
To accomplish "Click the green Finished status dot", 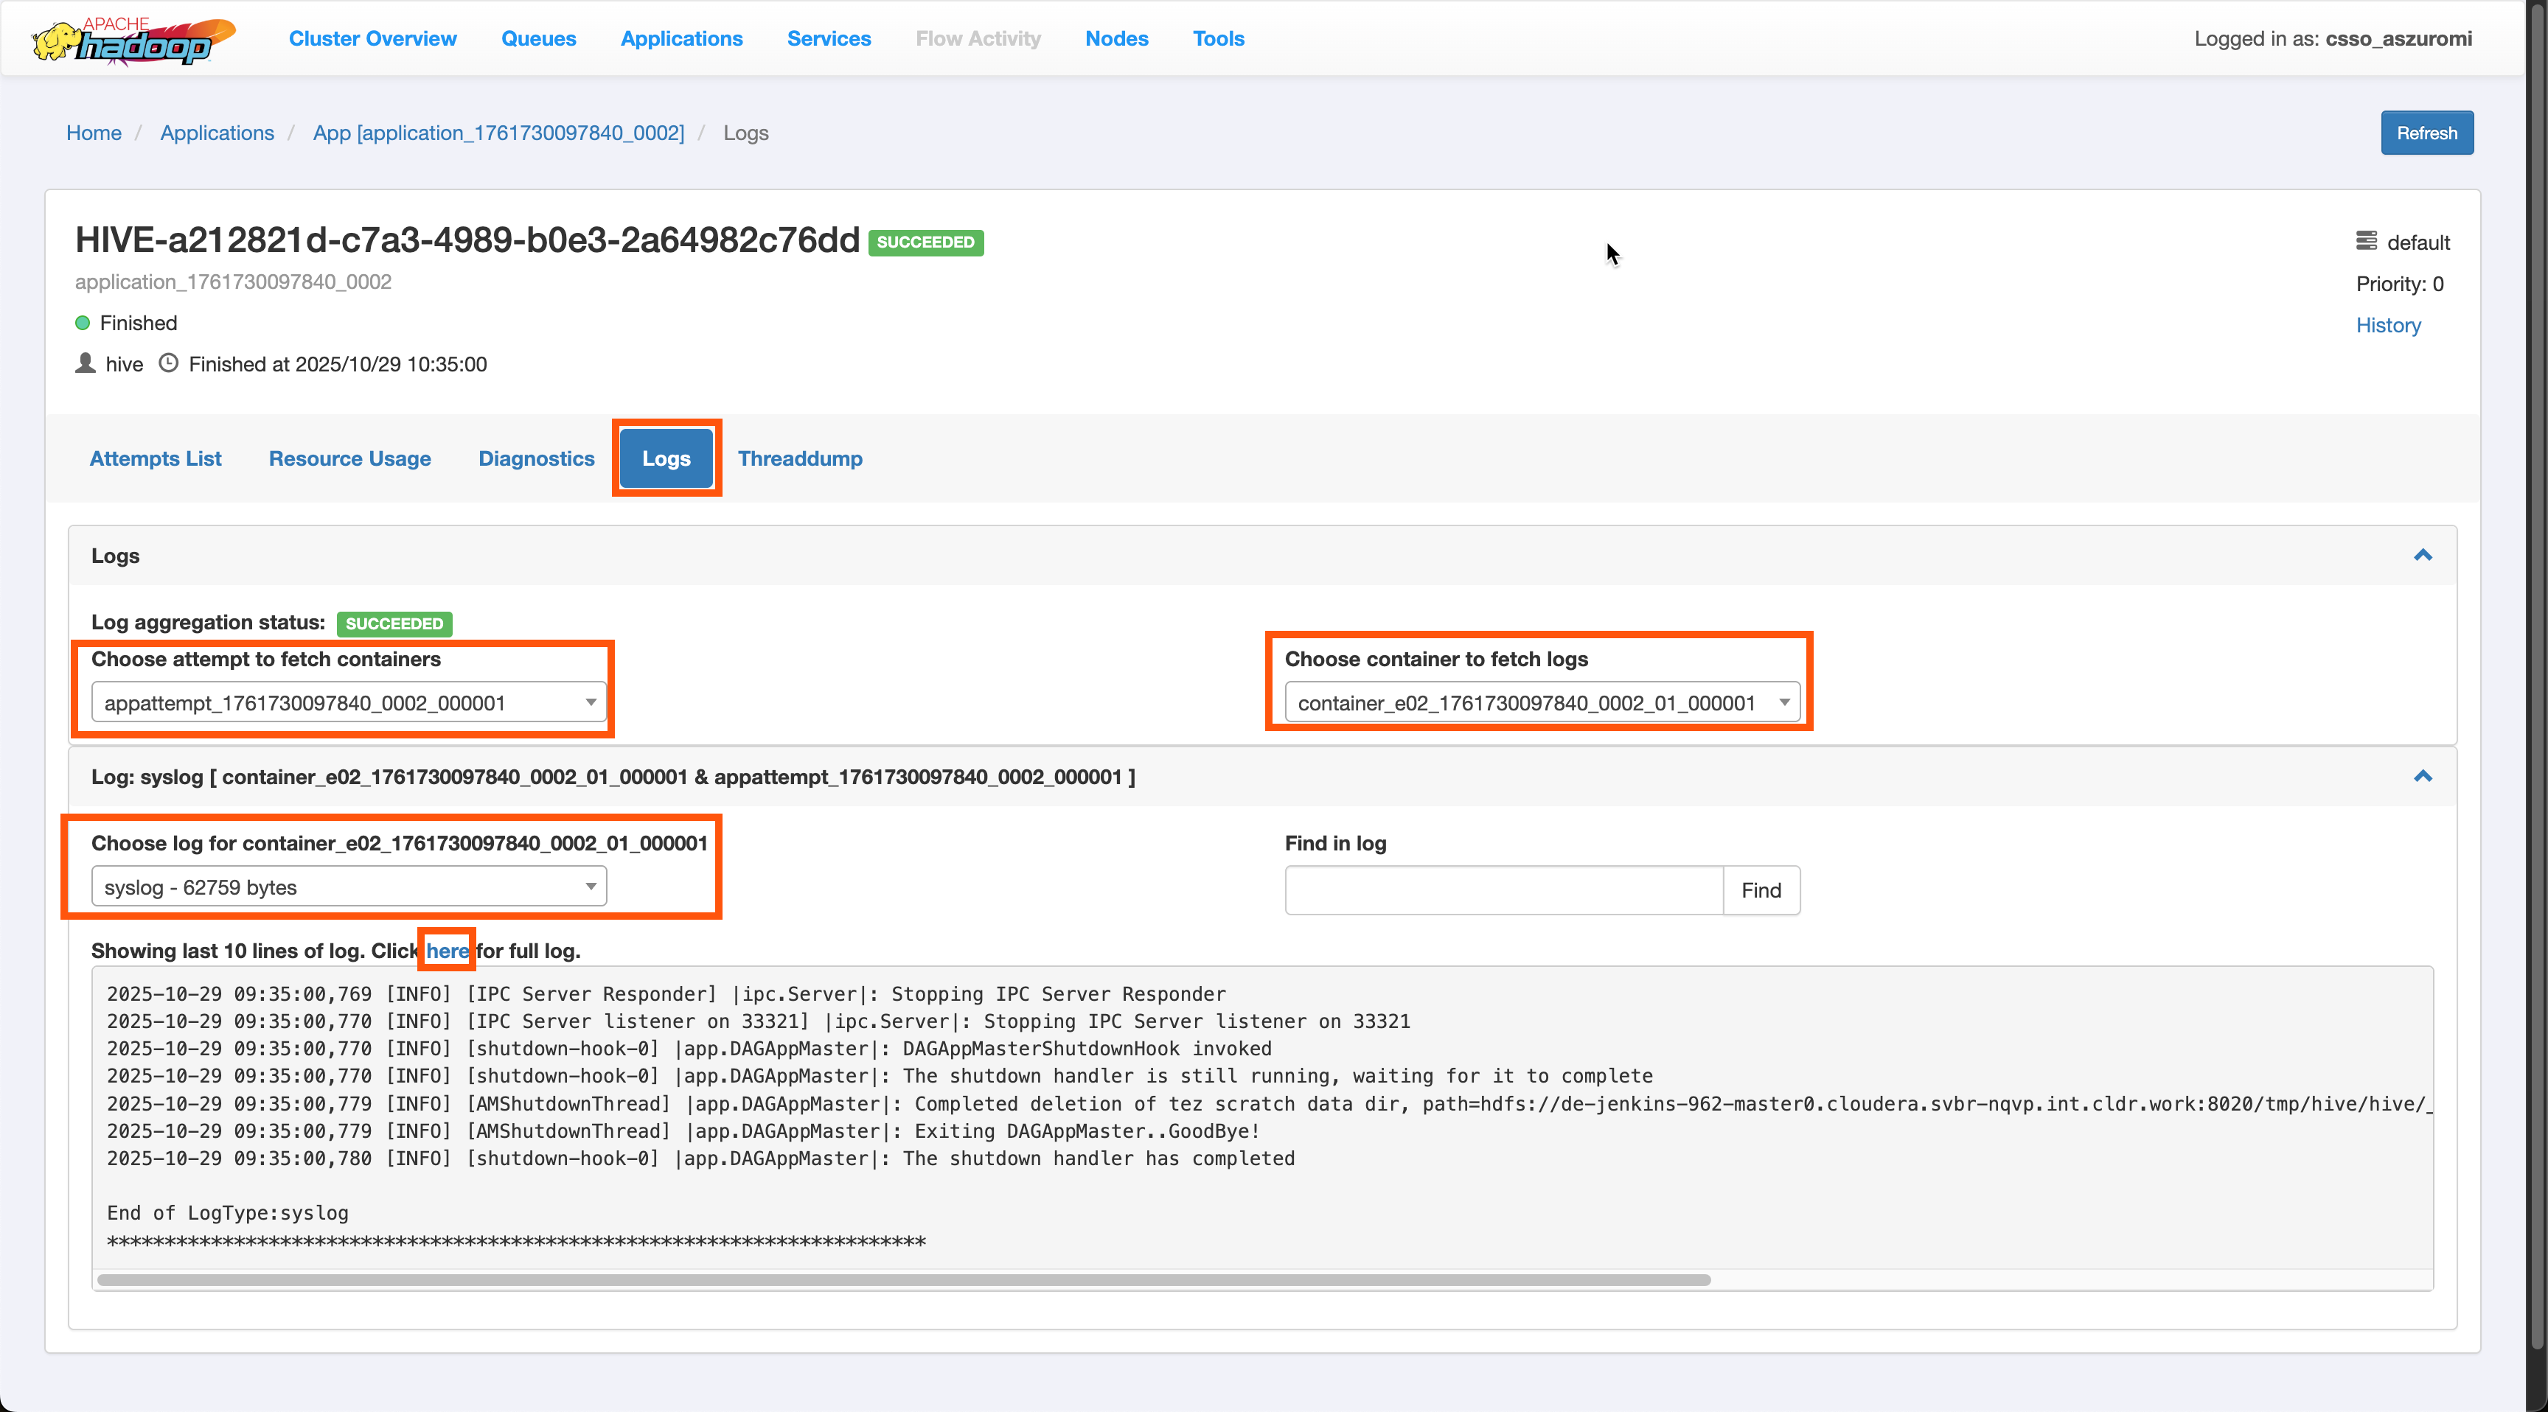I will [x=83, y=324].
